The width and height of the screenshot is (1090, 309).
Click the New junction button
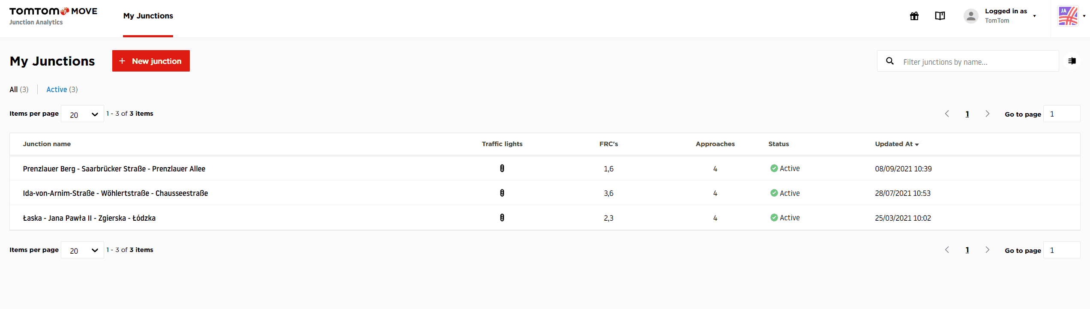(151, 61)
